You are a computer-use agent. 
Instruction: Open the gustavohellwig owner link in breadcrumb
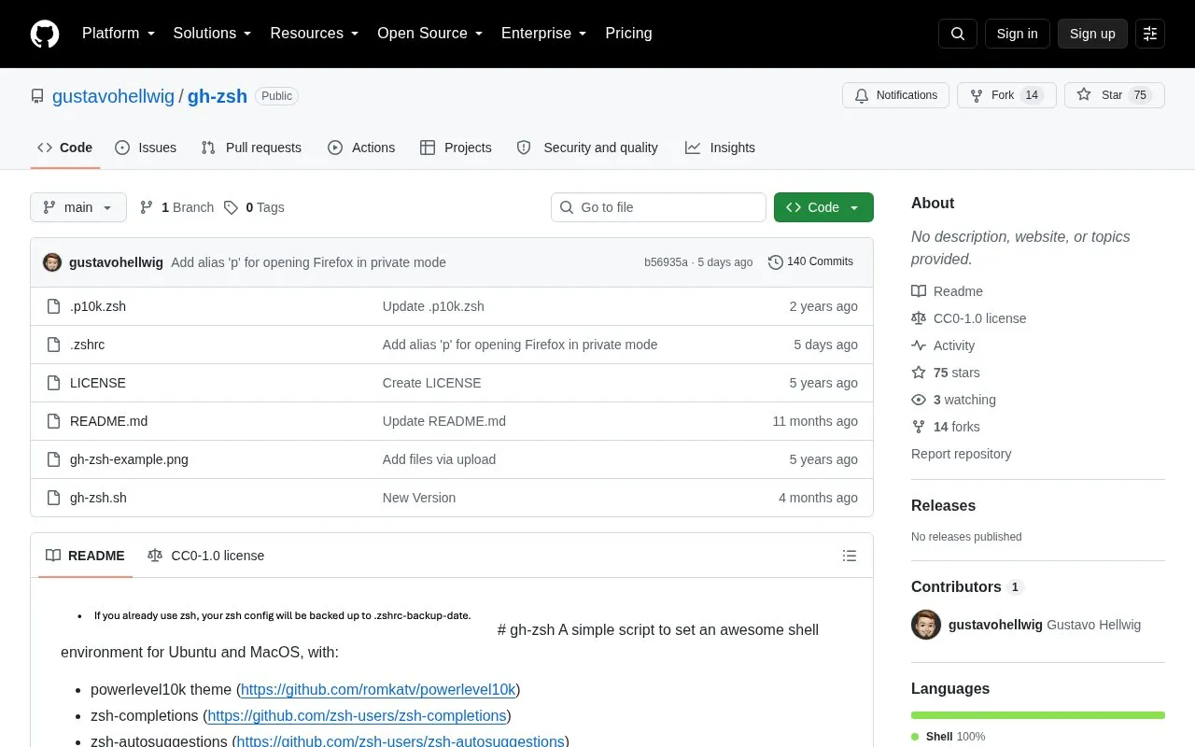coord(113,96)
